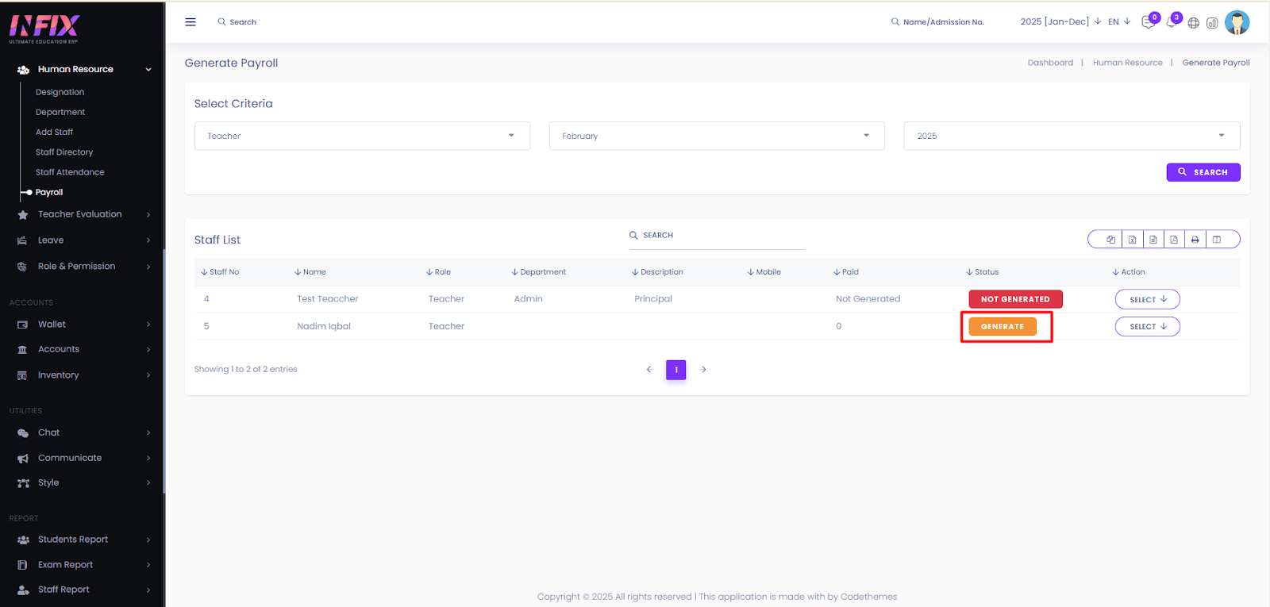Open the EN language dropdown
Screen dimensions: 1270x607
(x=1119, y=22)
